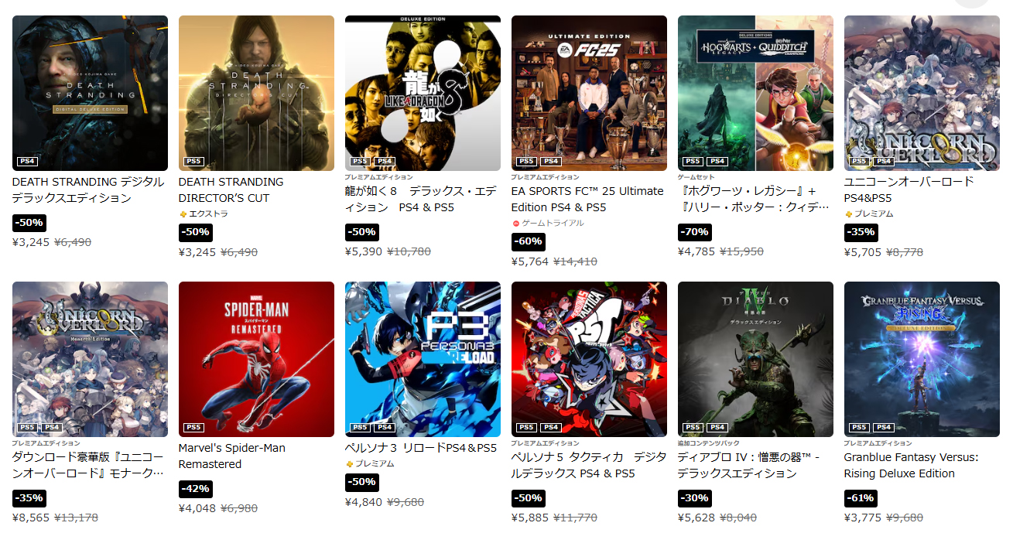Viewport: 1013px width, 533px height.
Task: Open the Hogwarts Legacy + Quidditch bundle image
Action: tap(755, 93)
